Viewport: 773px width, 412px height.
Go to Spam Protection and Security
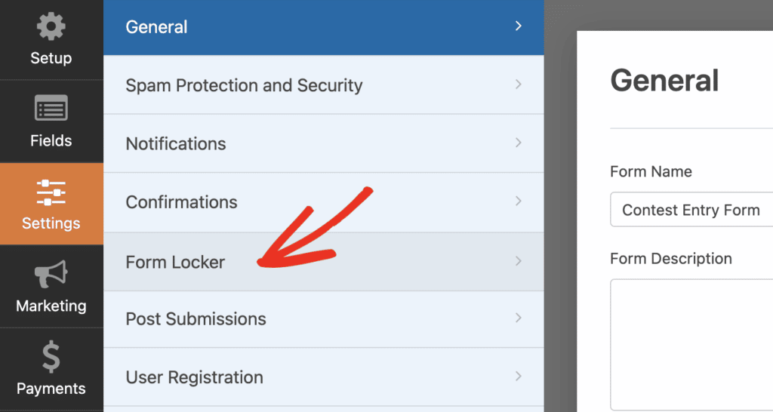point(244,85)
